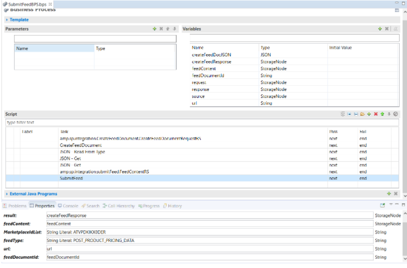Click the expand all icon in Script toolbar

pos(349,114)
